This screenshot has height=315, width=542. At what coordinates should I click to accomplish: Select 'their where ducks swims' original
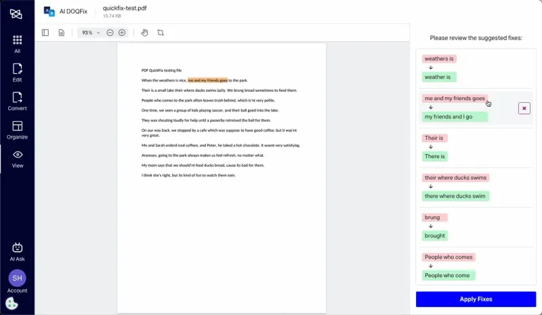click(455, 178)
